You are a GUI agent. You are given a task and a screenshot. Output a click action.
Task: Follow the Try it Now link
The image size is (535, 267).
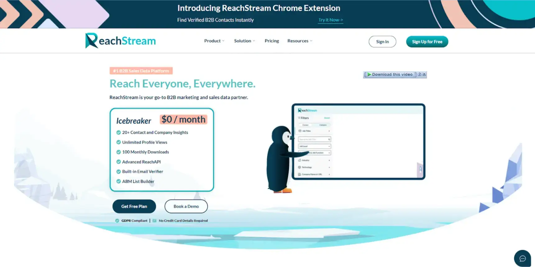tap(331, 20)
